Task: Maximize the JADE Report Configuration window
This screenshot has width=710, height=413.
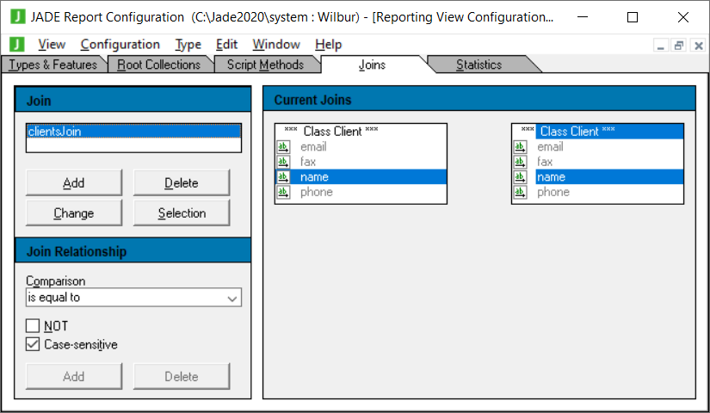Action: click(x=633, y=17)
